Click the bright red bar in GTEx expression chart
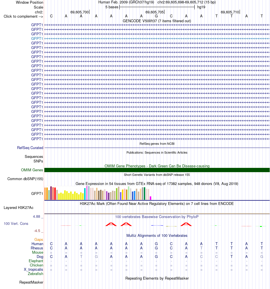The width and height of the screenshot is (270, 289). click(x=55, y=194)
